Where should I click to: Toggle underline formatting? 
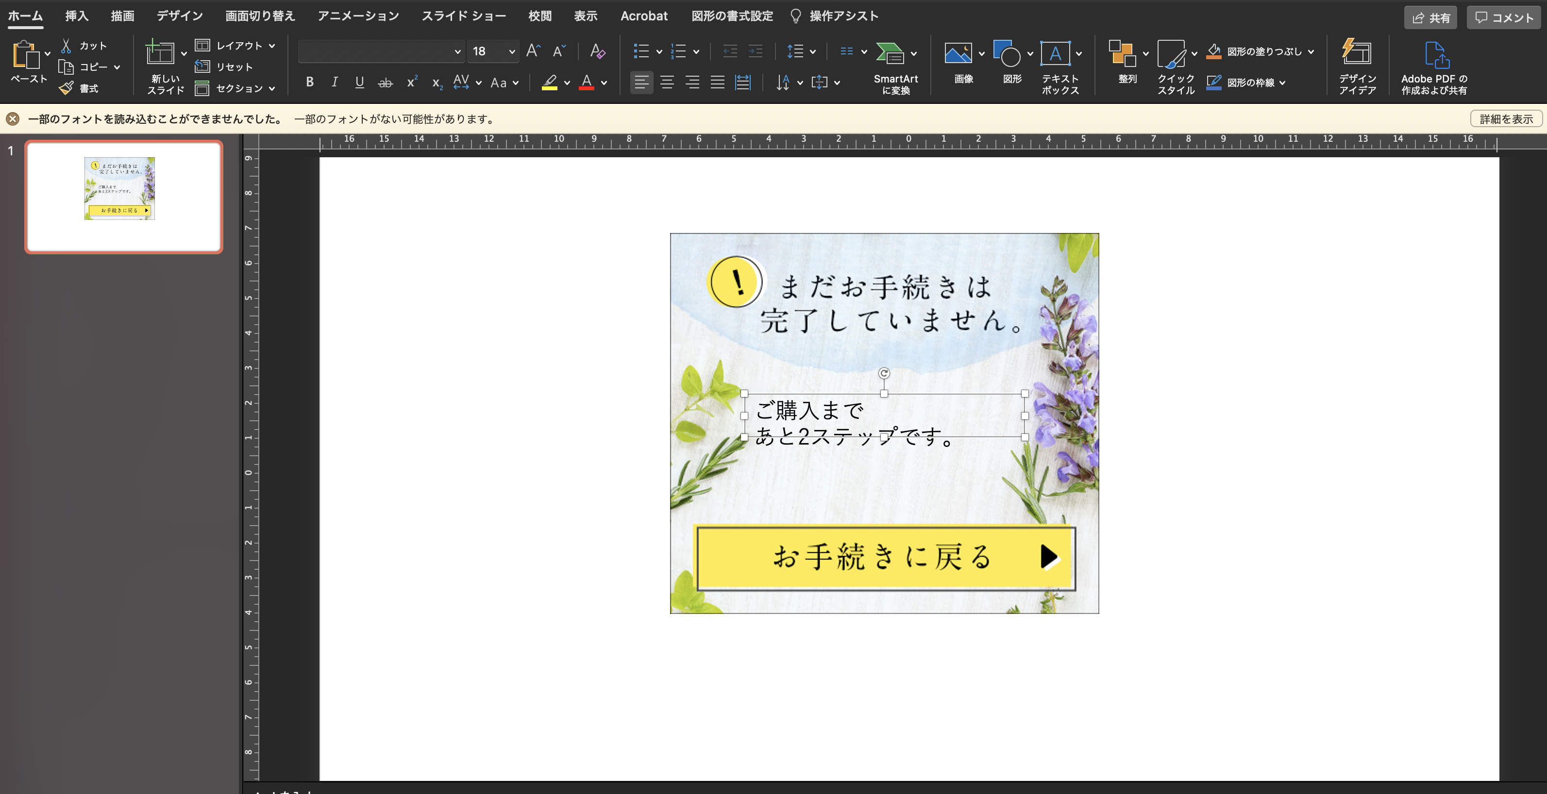[359, 82]
